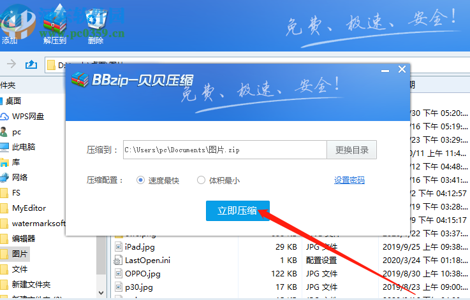The height and width of the screenshot is (300, 470).
Task: Click the 更换目录 button
Action: 351,150
